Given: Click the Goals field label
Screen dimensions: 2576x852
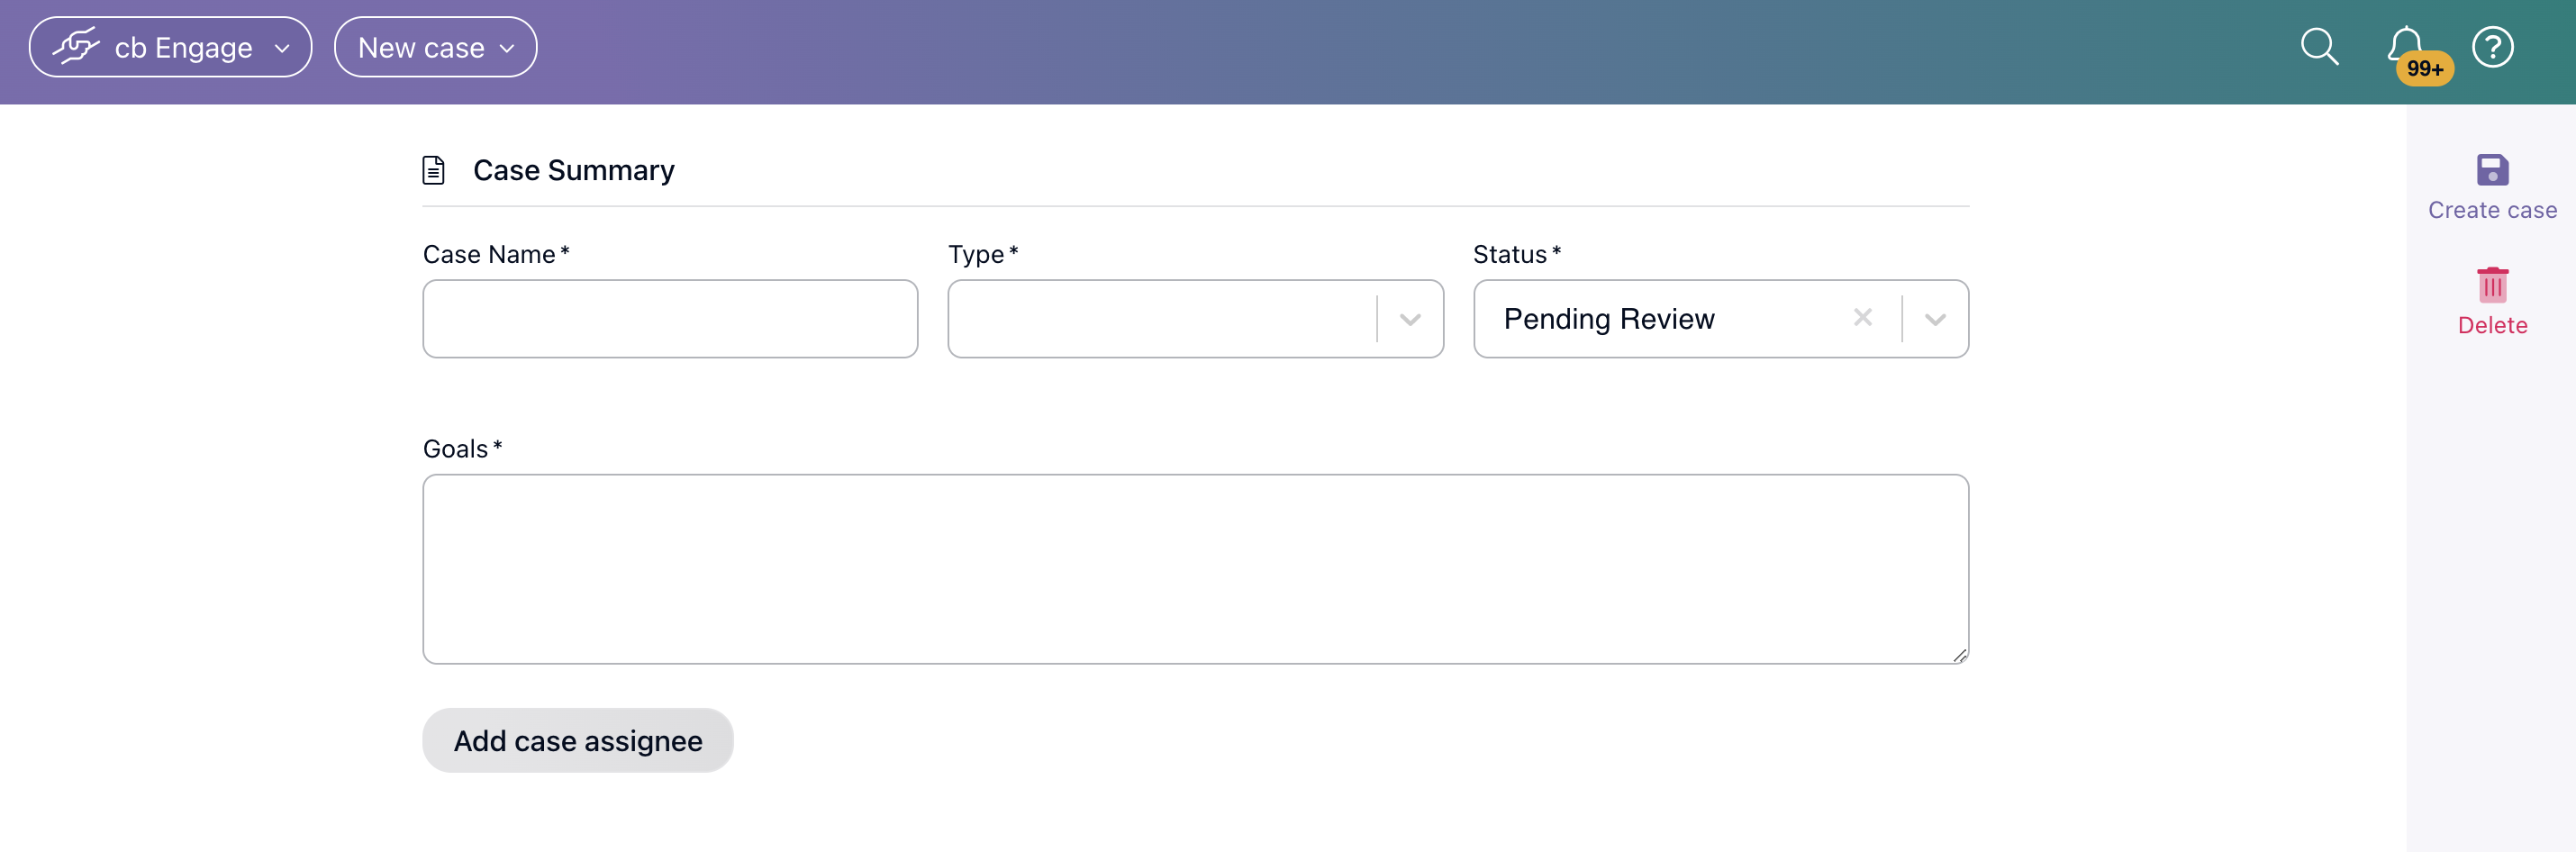Looking at the screenshot, I should coord(462,449).
